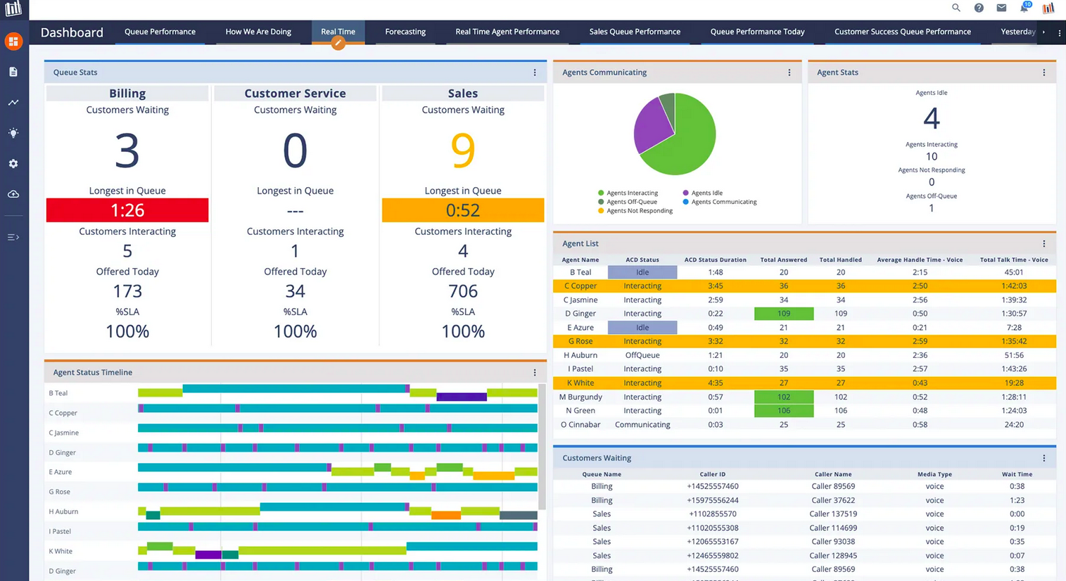This screenshot has height=581, width=1066.
Task: Switch to the Forecasting tab
Action: pos(405,32)
